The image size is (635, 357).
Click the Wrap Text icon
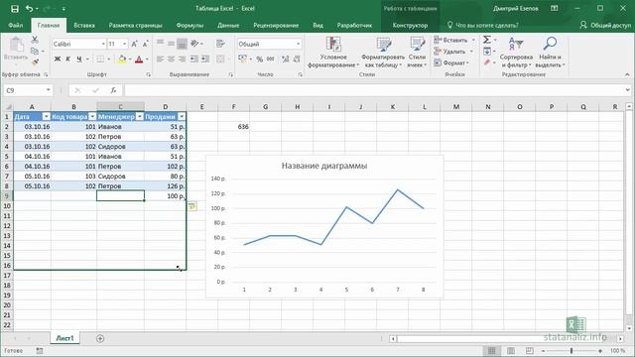tap(220, 44)
